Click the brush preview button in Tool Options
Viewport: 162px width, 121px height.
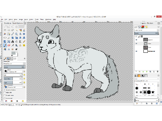pyautogui.click(x=6, y=71)
